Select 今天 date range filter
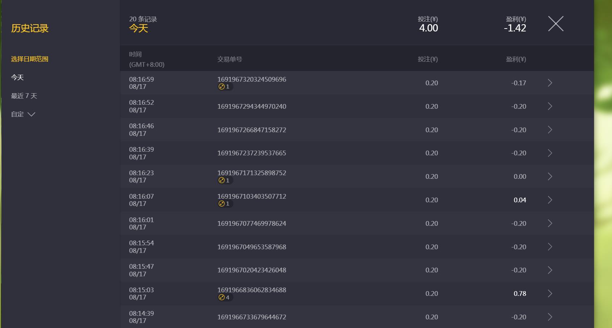The image size is (612, 328). pos(17,77)
